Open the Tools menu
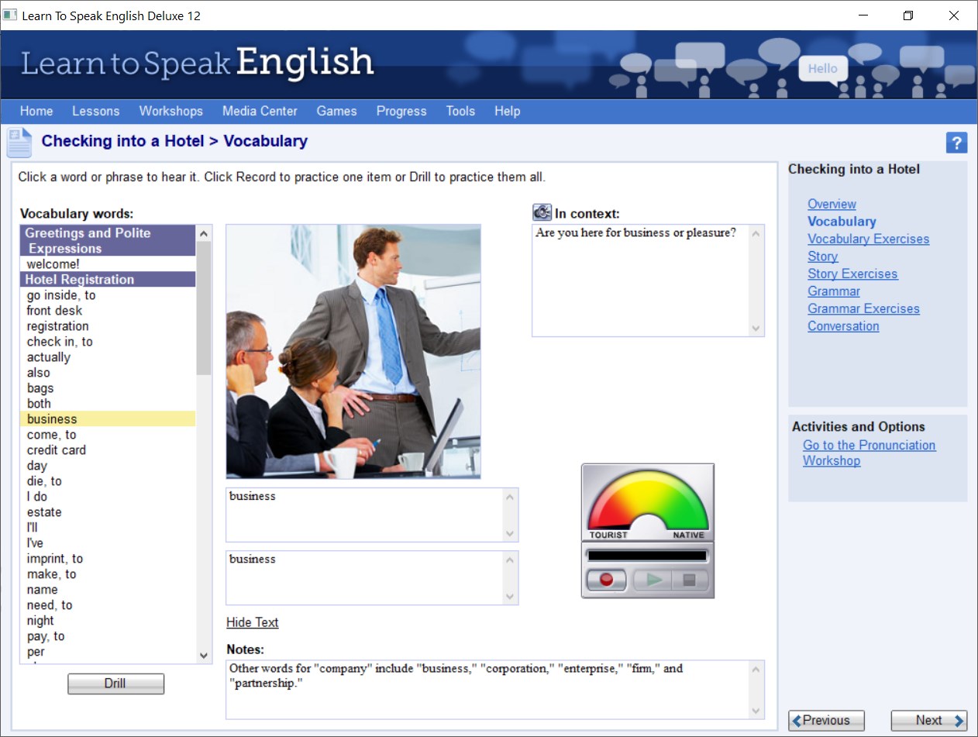Screen dimensions: 978x737 [460, 111]
